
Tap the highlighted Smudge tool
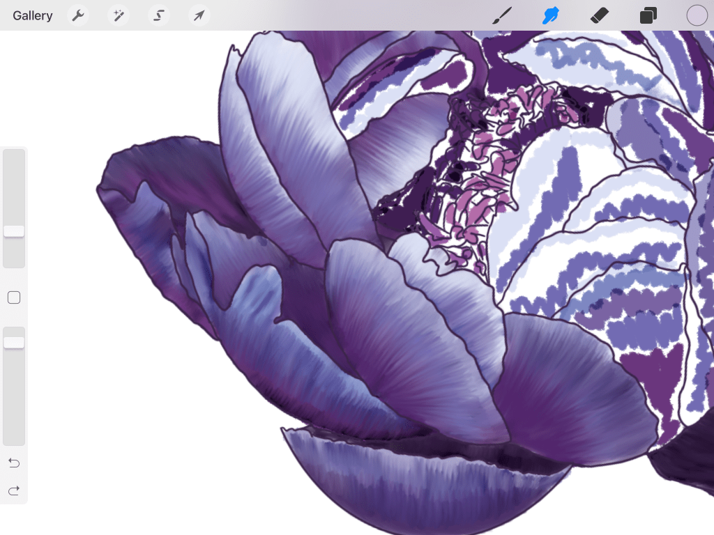click(552, 15)
